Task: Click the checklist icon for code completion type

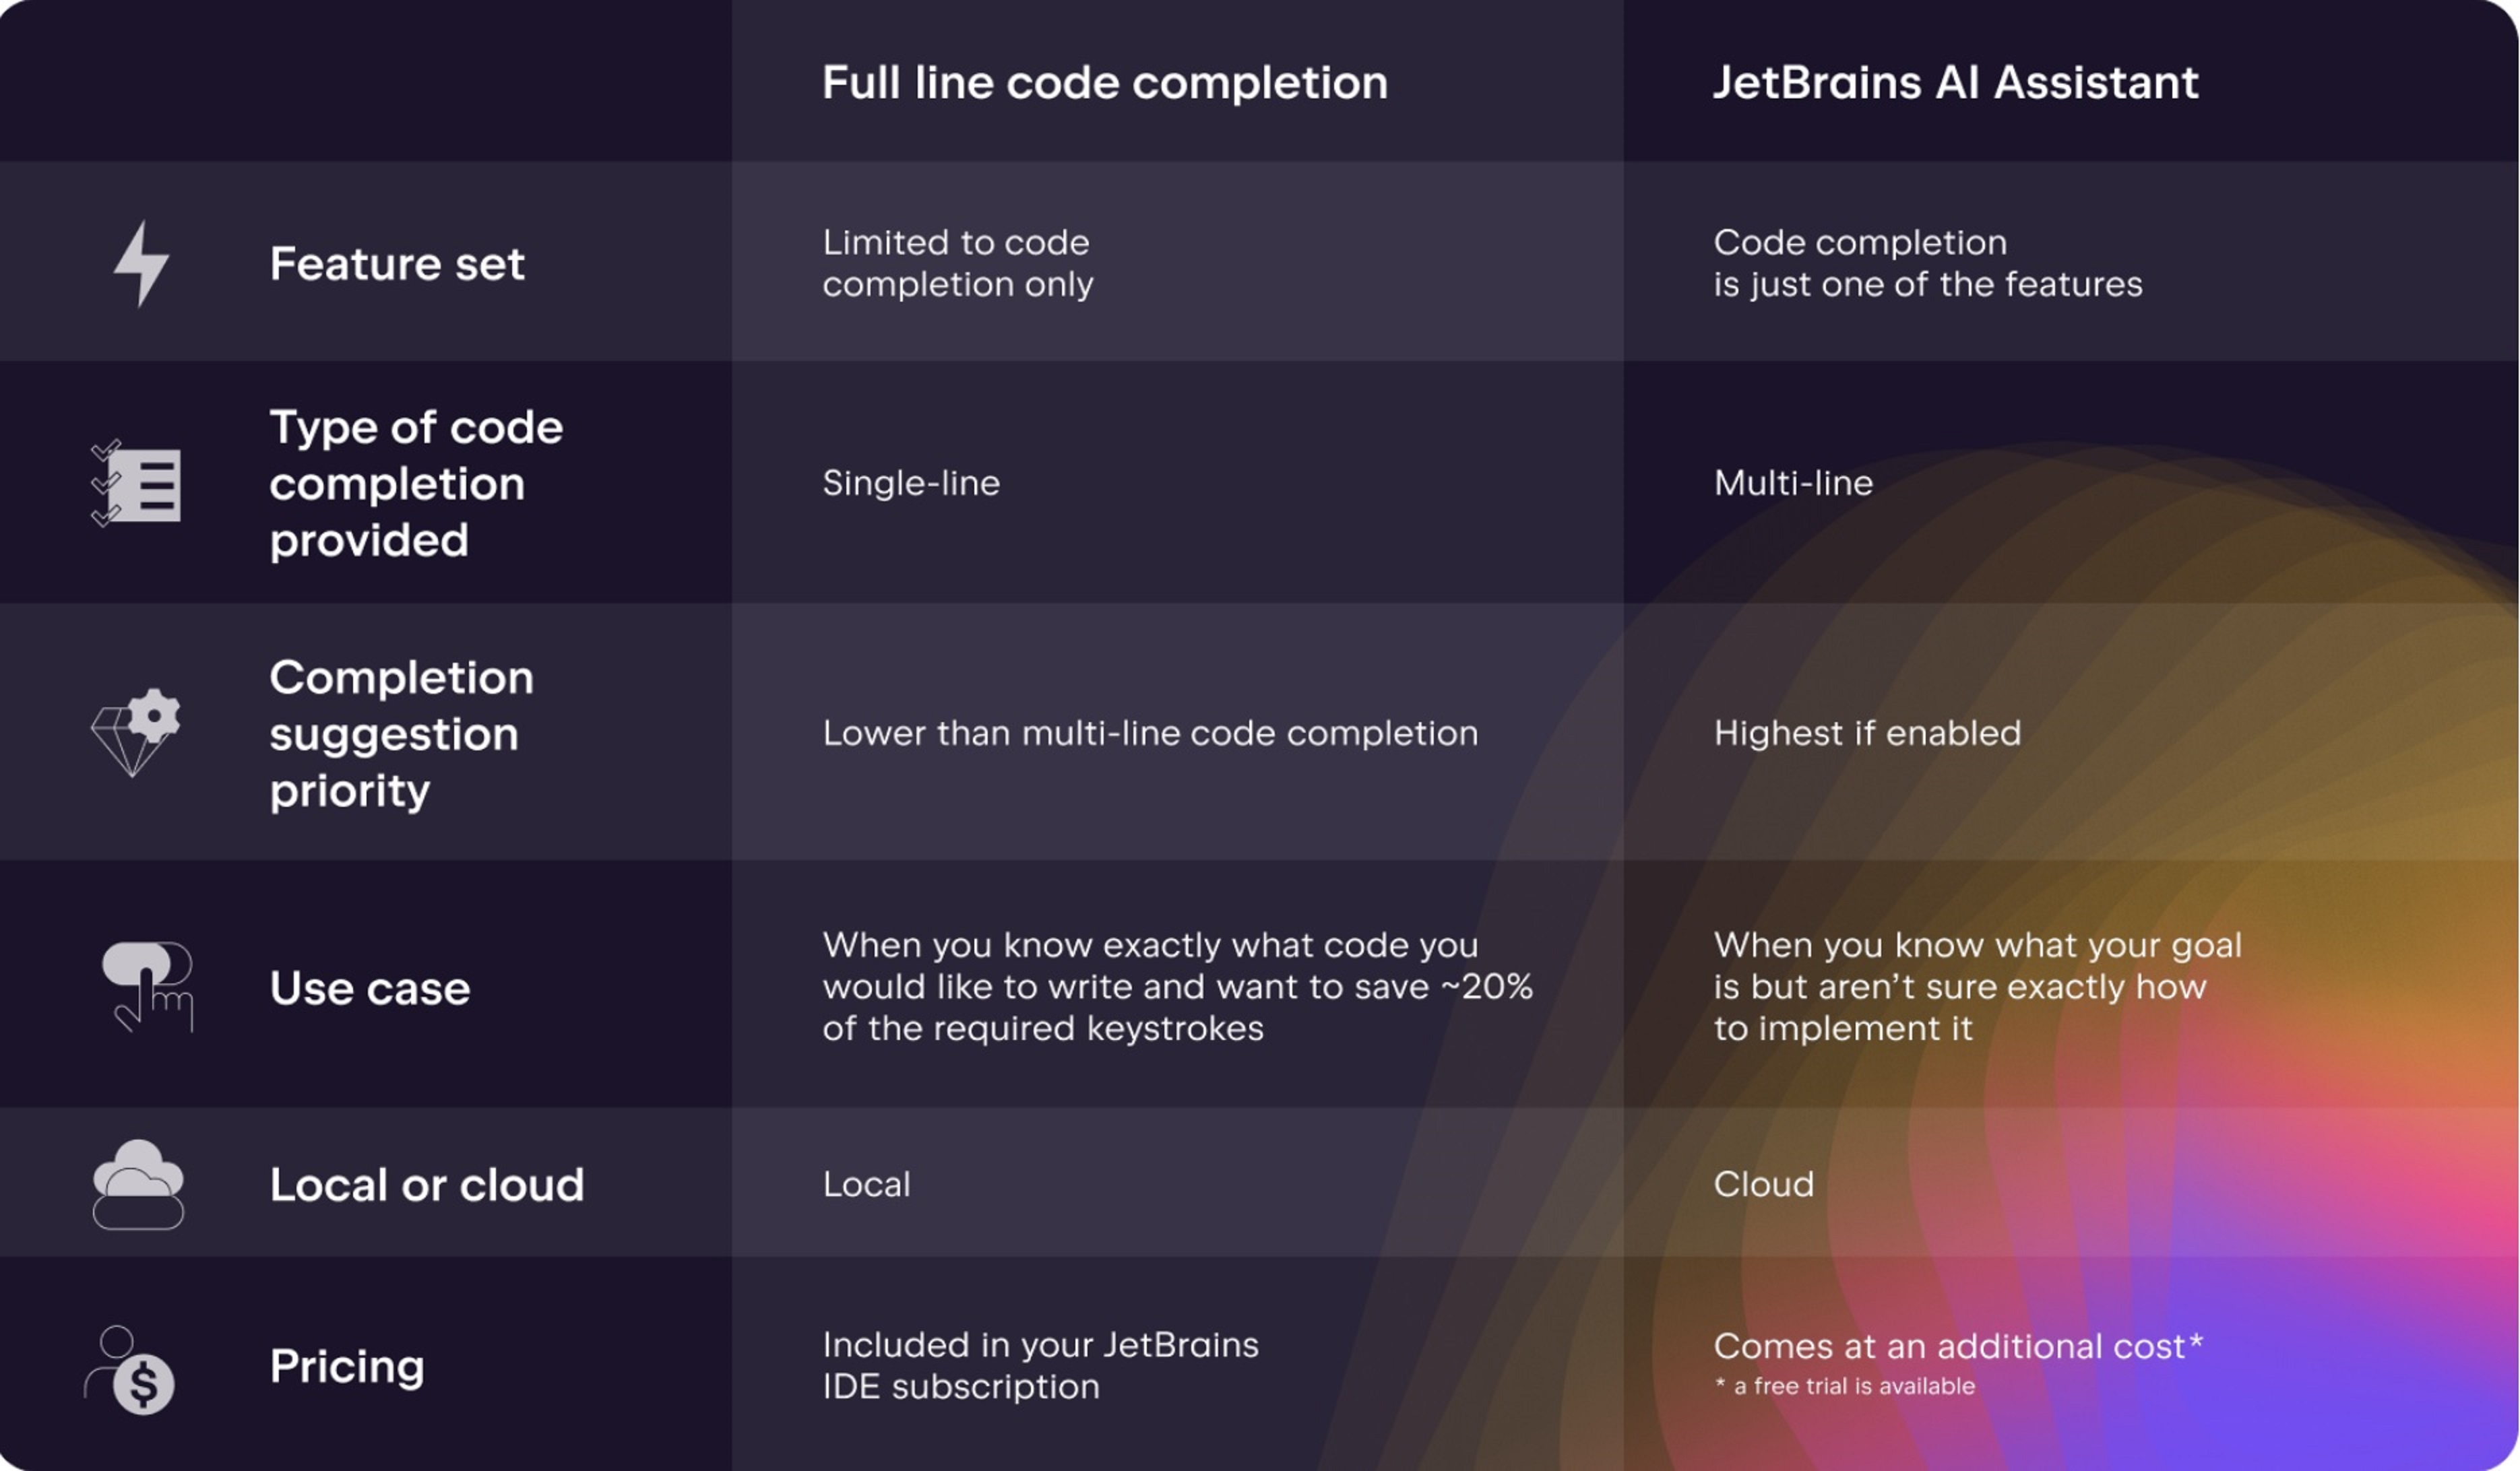Action: point(136,484)
